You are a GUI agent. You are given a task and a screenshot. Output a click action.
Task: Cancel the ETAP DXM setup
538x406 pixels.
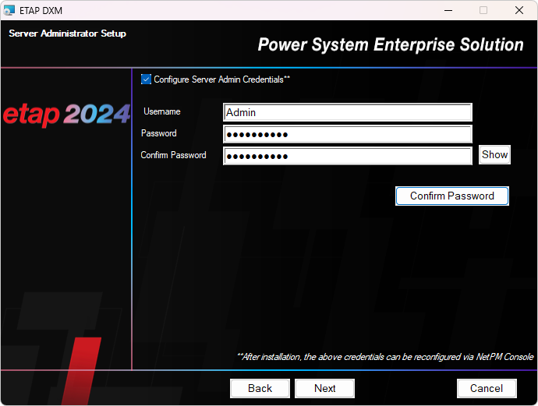pyautogui.click(x=487, y=388)
